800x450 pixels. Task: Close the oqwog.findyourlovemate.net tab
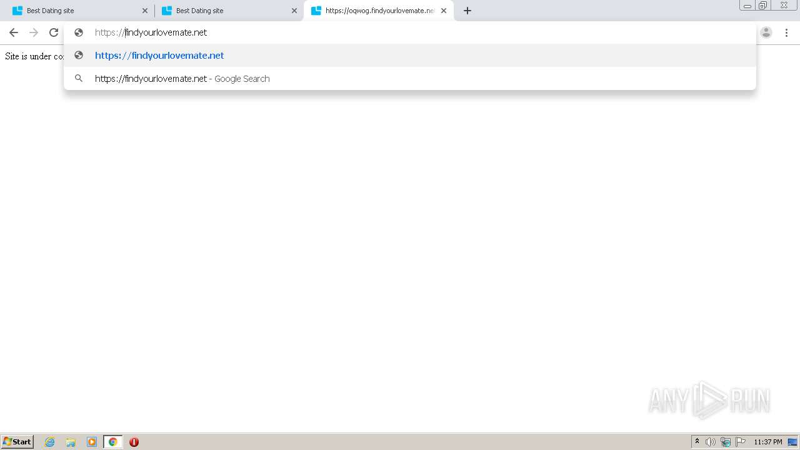444,11
